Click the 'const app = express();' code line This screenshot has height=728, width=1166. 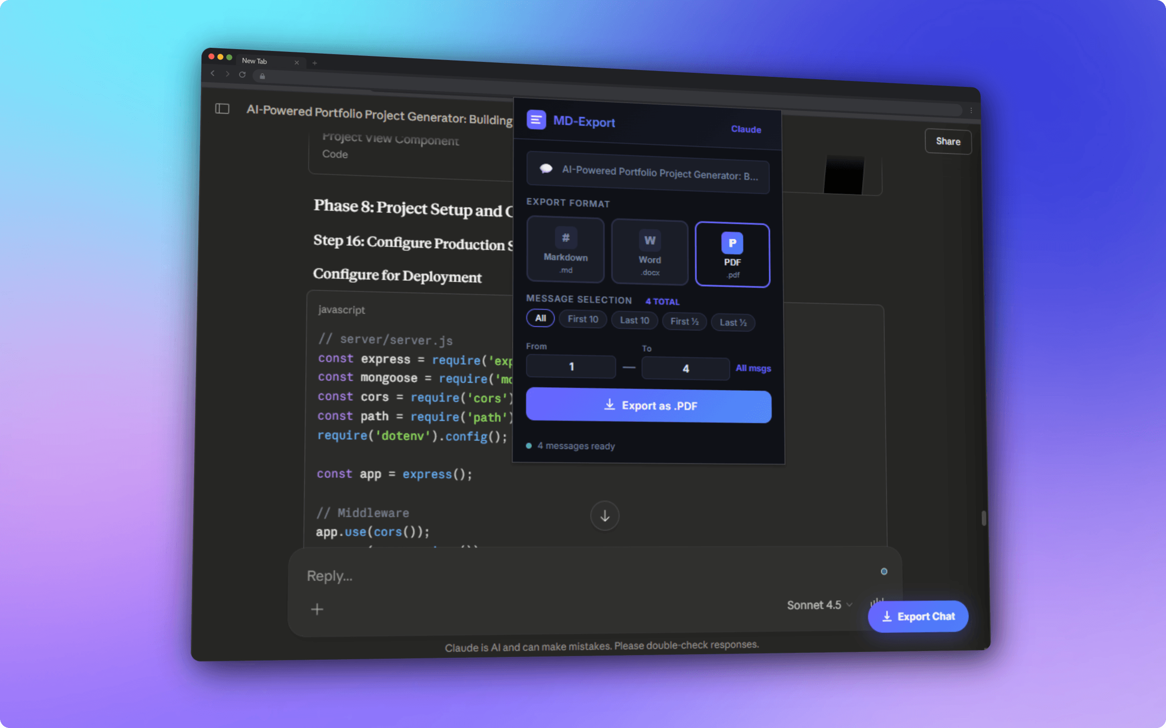(394, 474)
